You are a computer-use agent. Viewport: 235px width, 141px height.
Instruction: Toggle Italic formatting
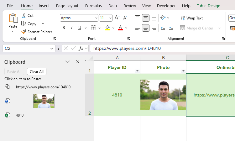pyautogui.click(x=72, y=28)
